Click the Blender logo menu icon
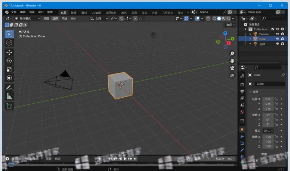 [6, 12]
